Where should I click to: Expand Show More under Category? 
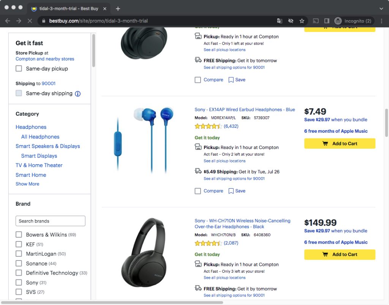[x=27, y=184]
